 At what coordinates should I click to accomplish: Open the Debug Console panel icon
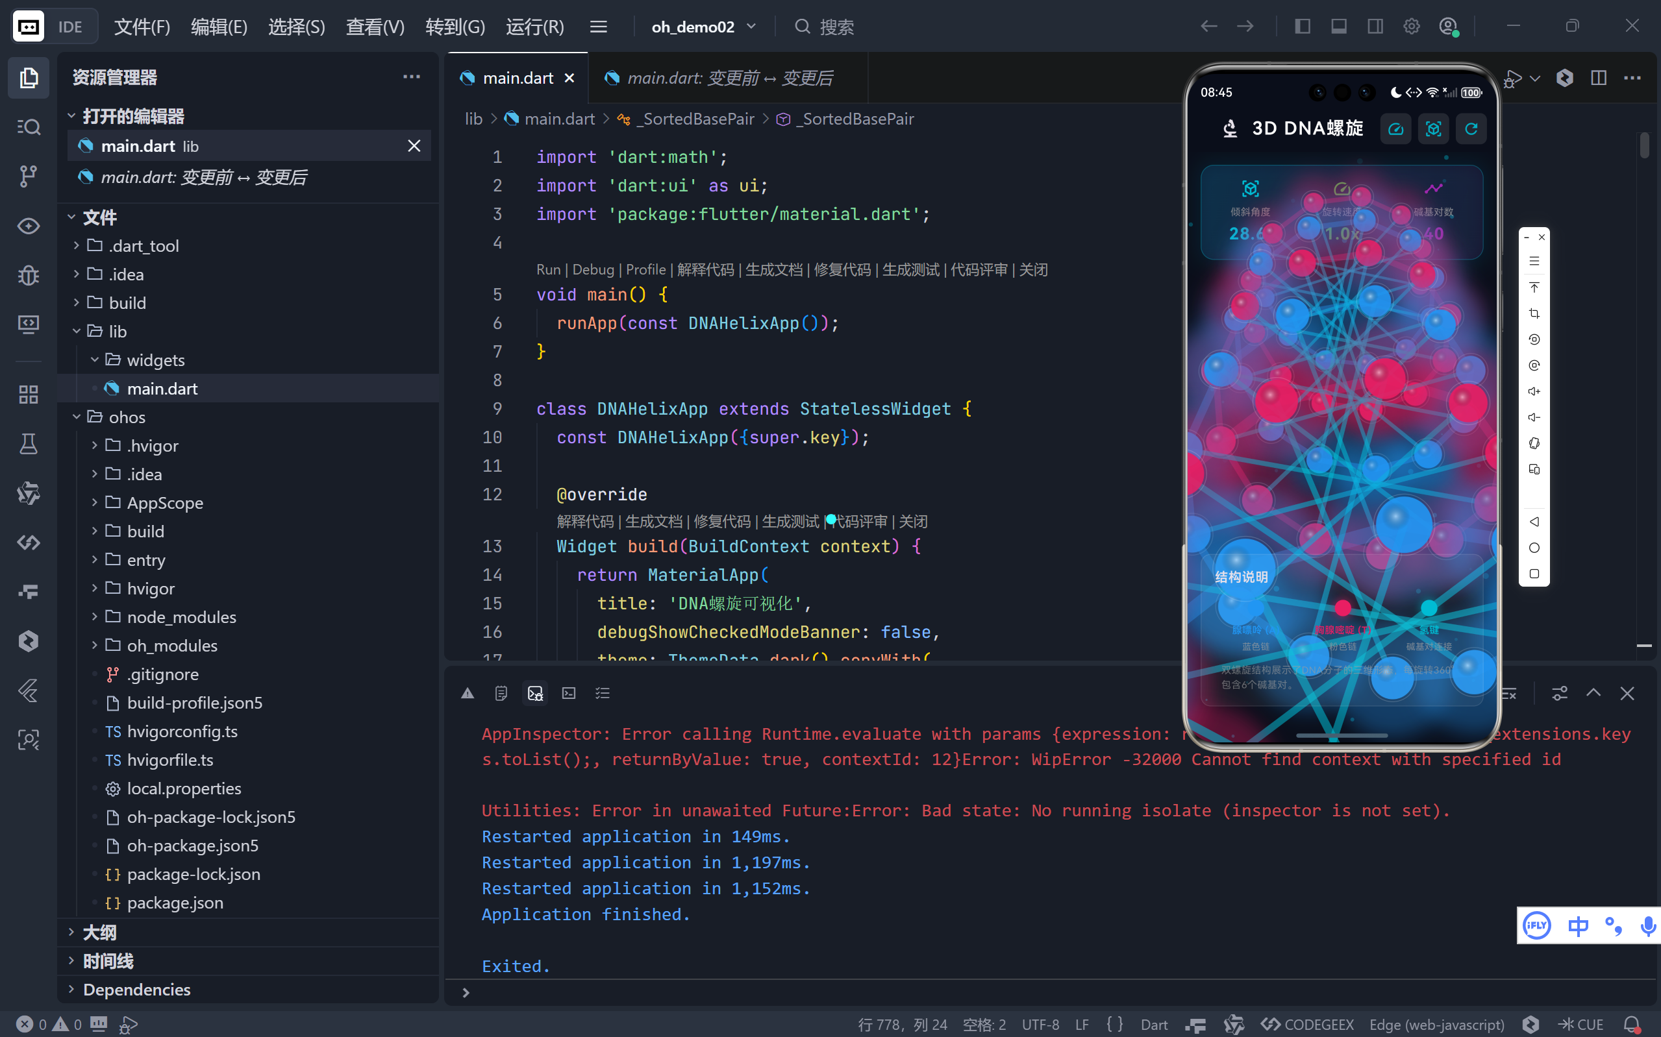click(535, 694)
